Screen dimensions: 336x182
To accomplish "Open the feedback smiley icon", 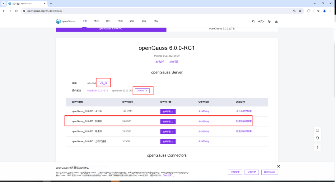I will coord(317,130).
